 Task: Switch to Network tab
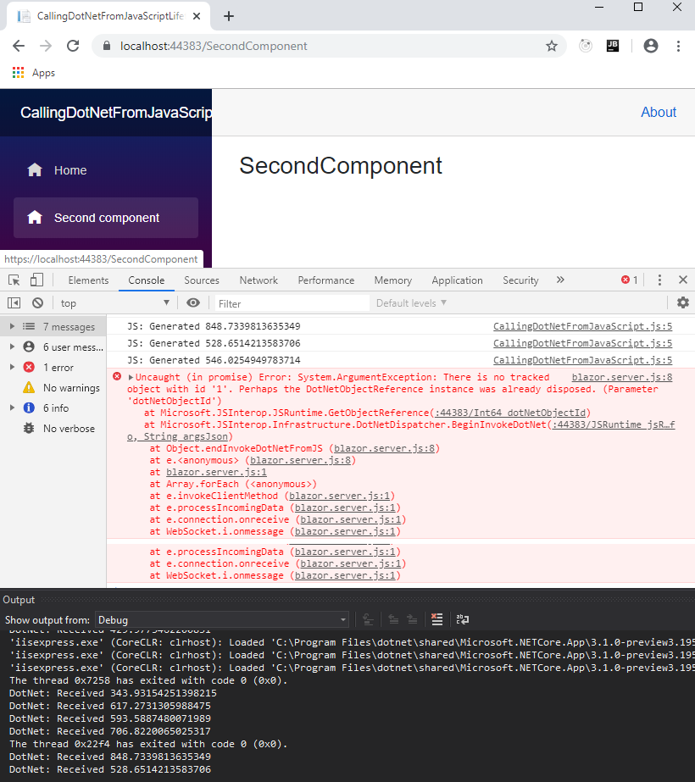coord(259,280)
